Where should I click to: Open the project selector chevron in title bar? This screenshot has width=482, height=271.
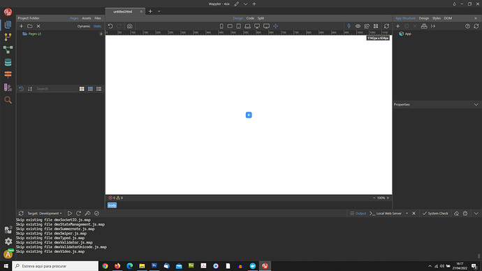(245, 4)
